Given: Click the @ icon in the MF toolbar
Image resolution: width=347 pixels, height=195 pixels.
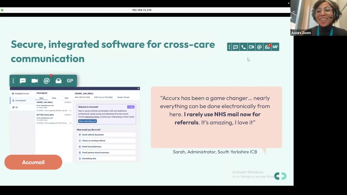Looking at the screenshot, I should pos(259,47).
